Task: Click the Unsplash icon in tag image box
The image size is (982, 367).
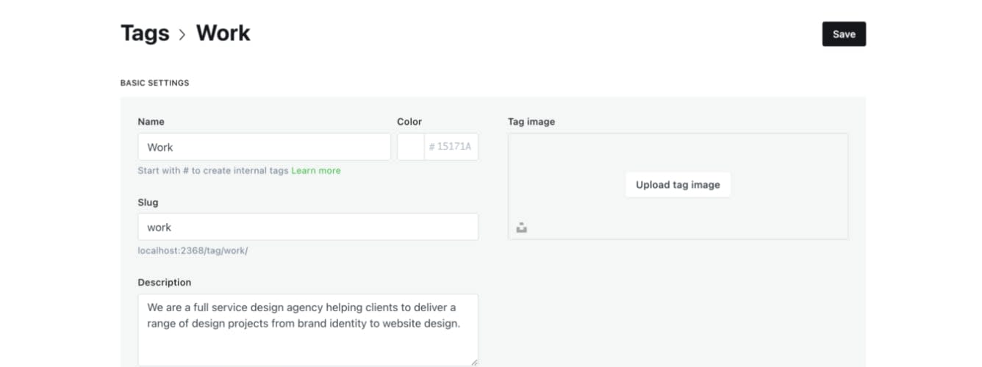Action: 522,228
